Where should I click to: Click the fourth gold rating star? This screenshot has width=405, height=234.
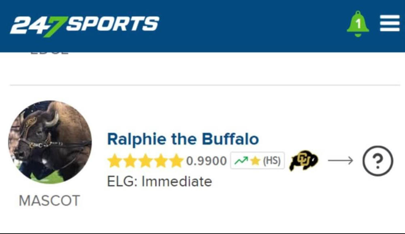coord(161,161)
